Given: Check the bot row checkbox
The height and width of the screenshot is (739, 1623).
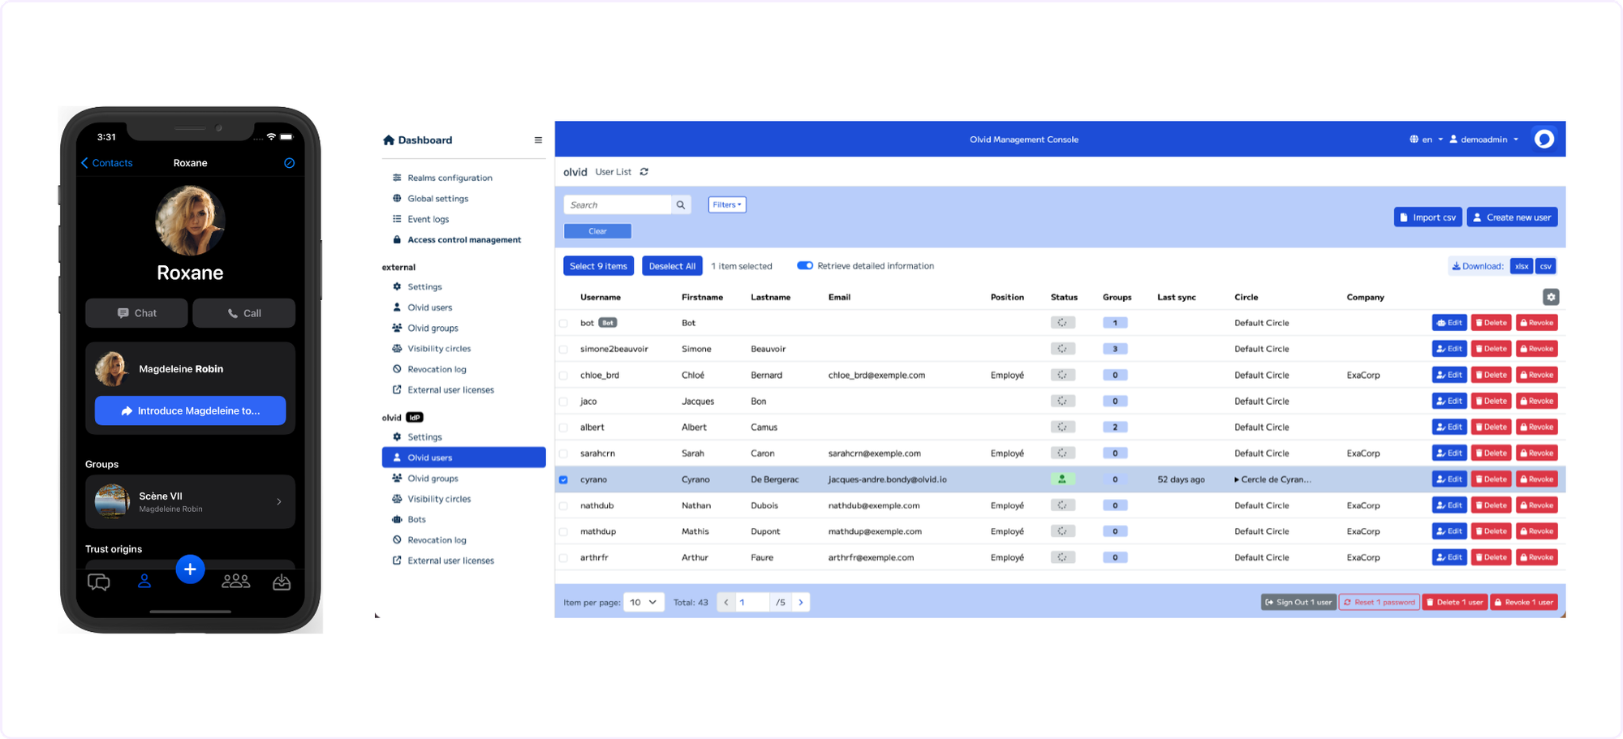Looking at the screenshot, I should click(x=564, y=324).
